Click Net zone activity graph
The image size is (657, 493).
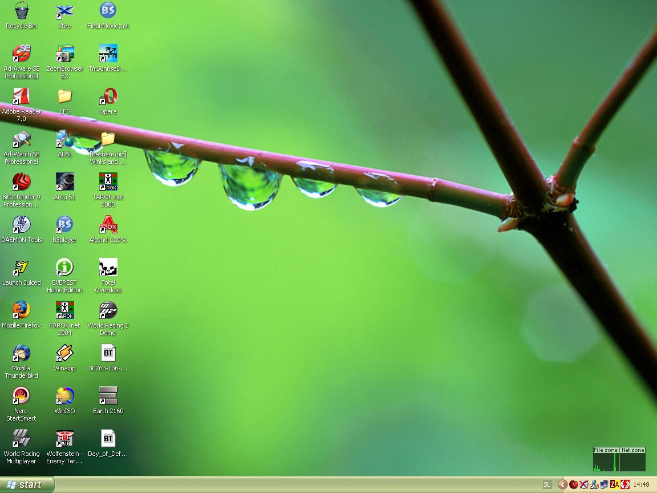[632, 459]
